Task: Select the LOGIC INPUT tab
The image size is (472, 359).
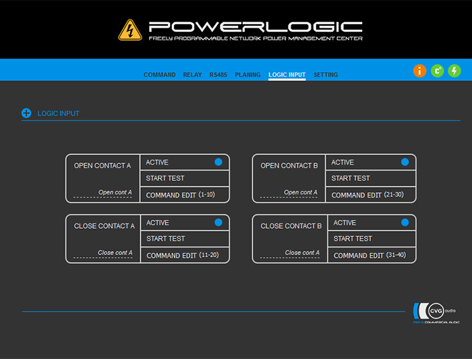Action: (x=287, y=75)
